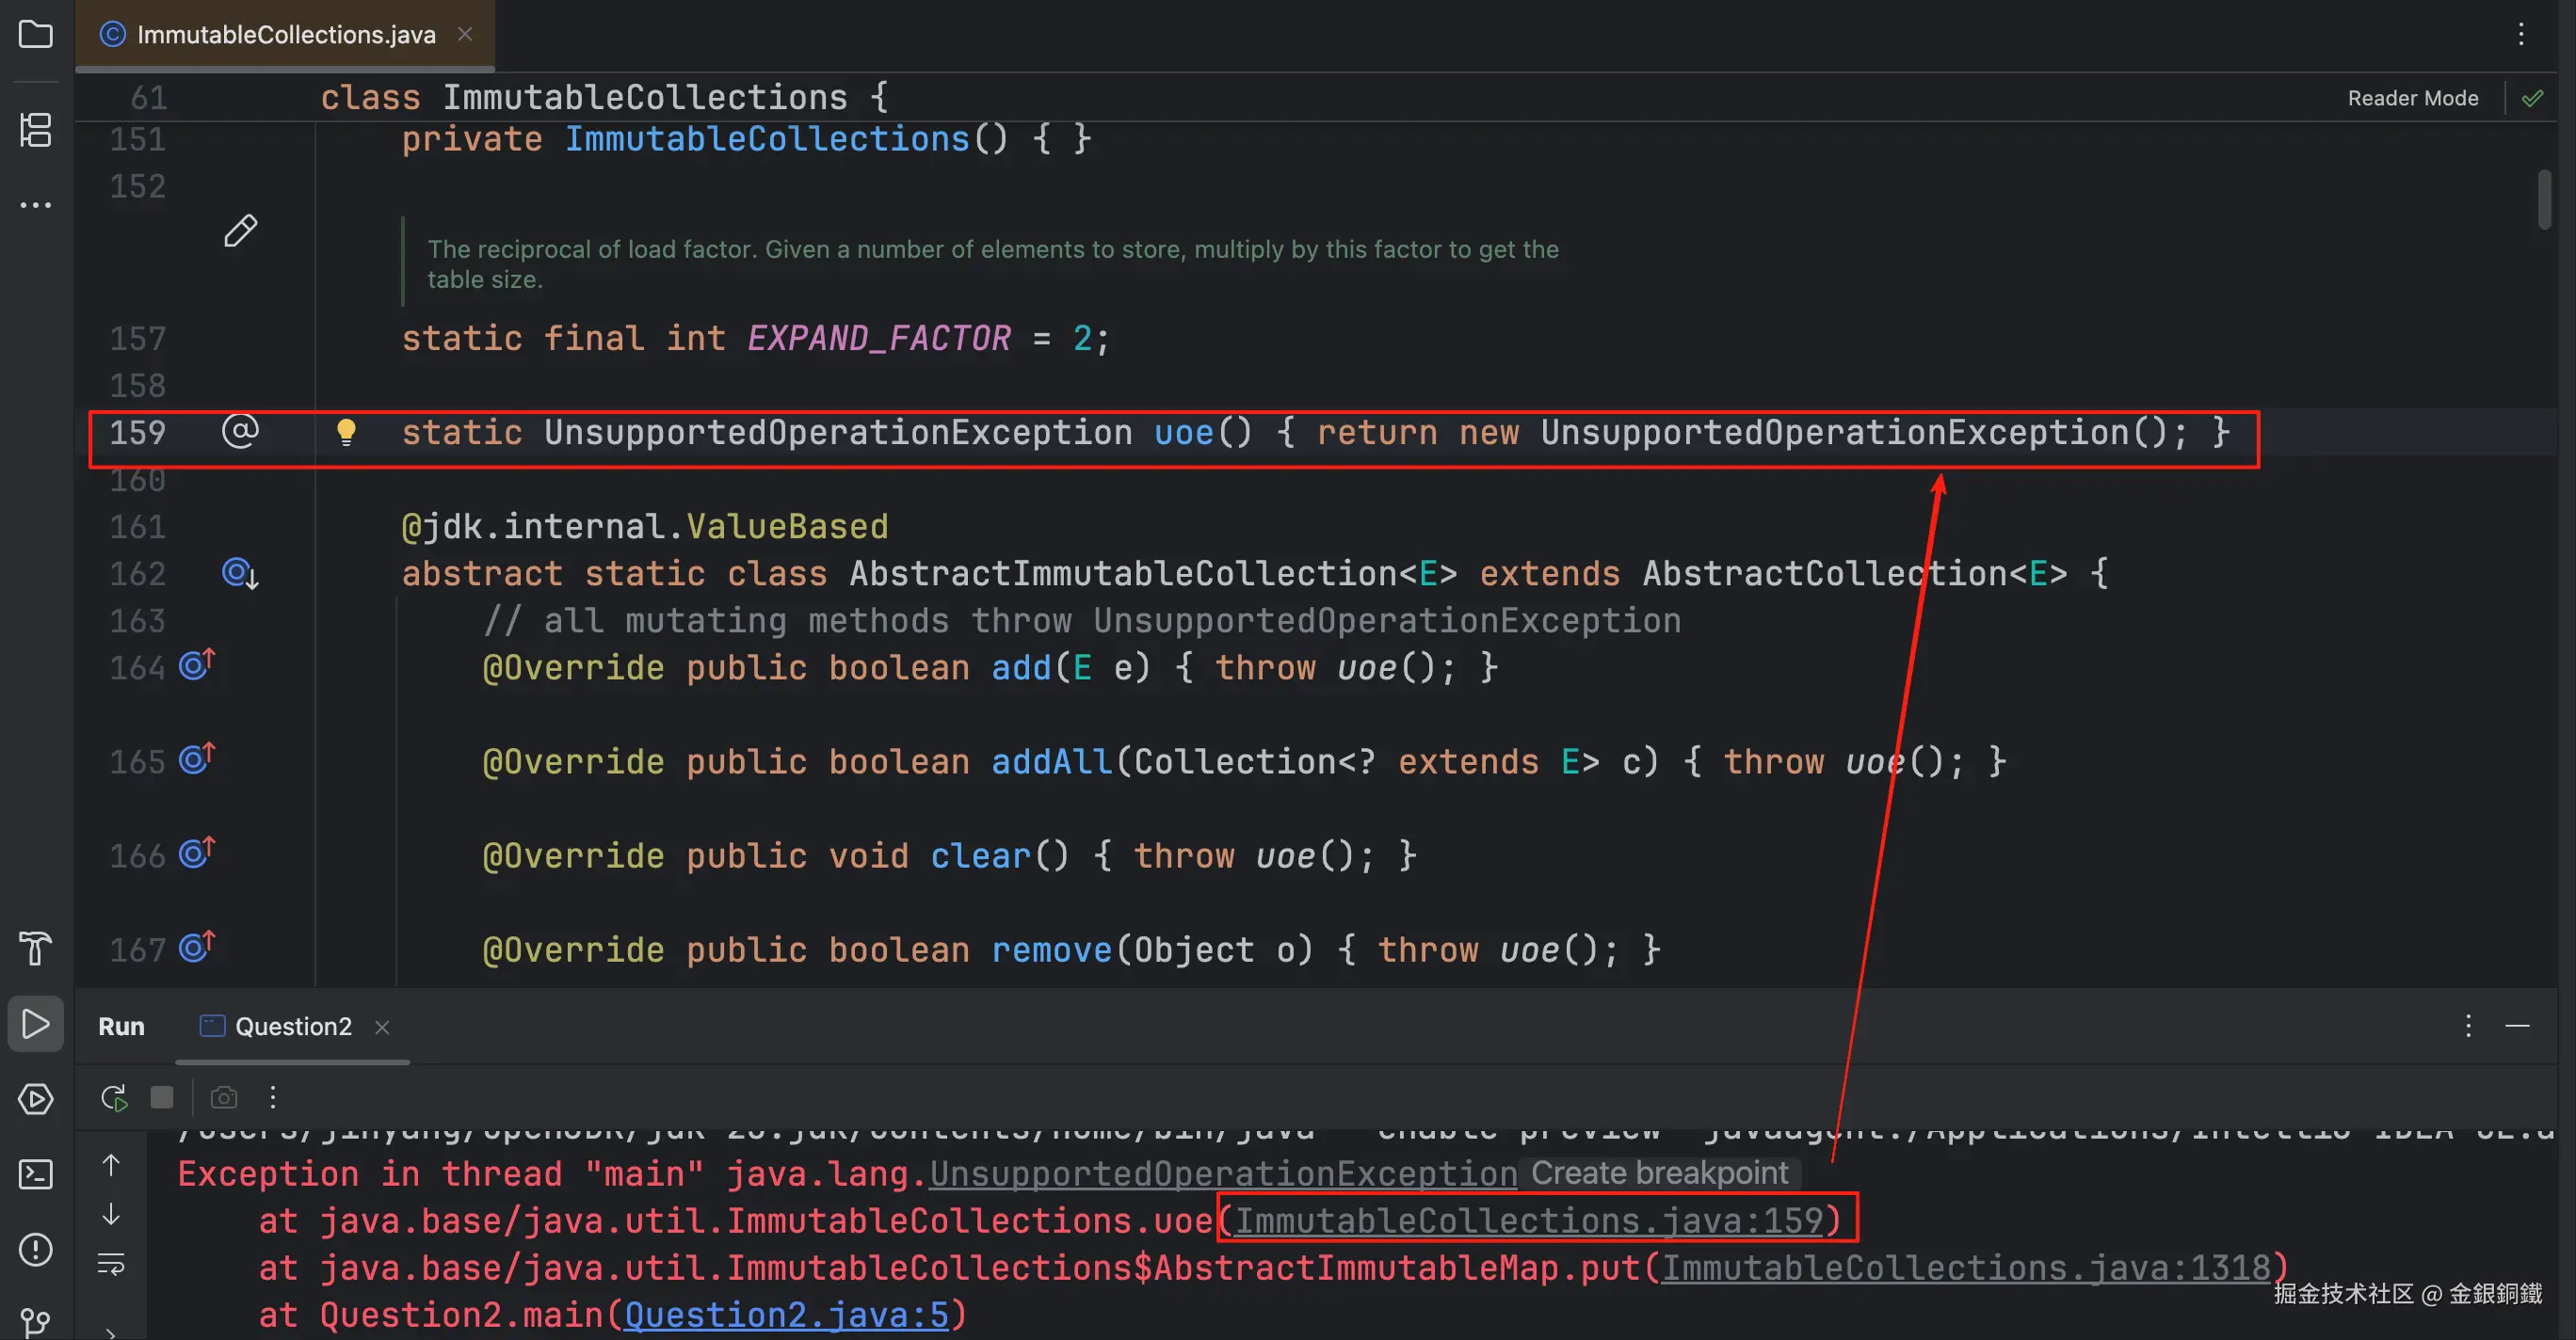Toggle Reader Mode in the editor

2412,98
